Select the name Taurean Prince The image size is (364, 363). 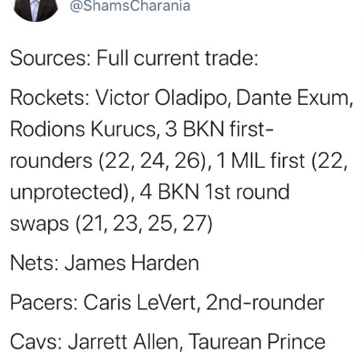pyautogui.click(x=258, y=342)
